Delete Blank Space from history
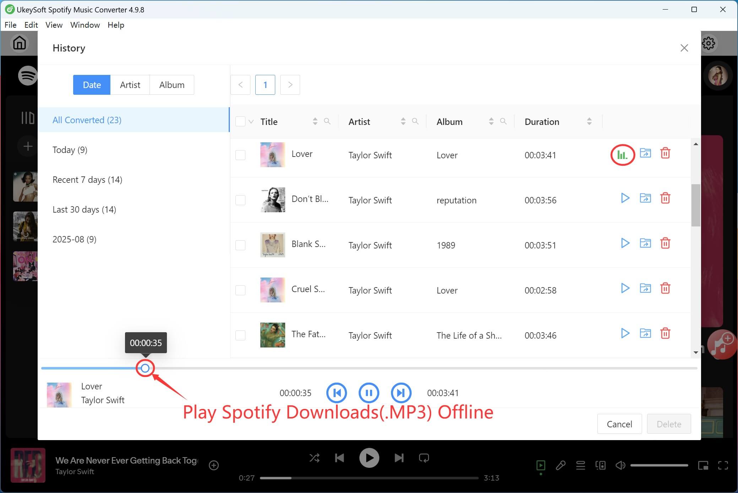The height and width of the screenshot is (493, 738). [666, 243]
